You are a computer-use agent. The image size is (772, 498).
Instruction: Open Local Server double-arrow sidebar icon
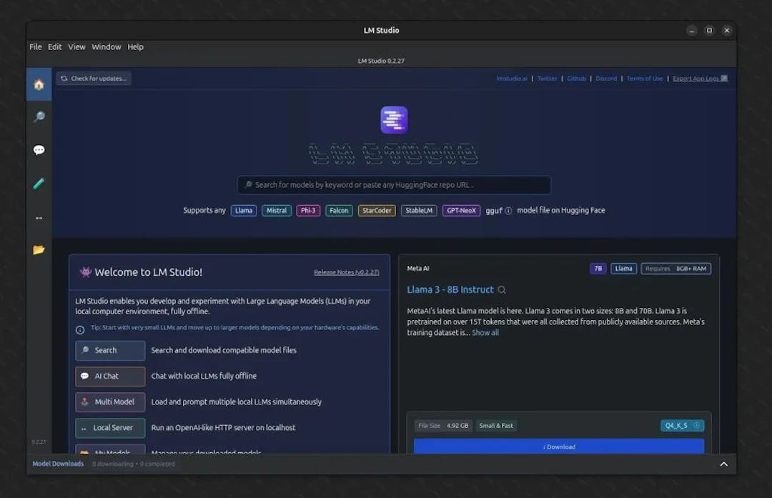(39, 217)
